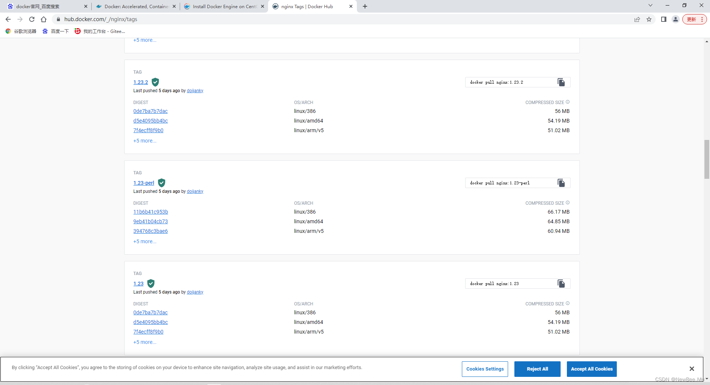Click compressed size info icon in 1.23 card

point(568,304)
